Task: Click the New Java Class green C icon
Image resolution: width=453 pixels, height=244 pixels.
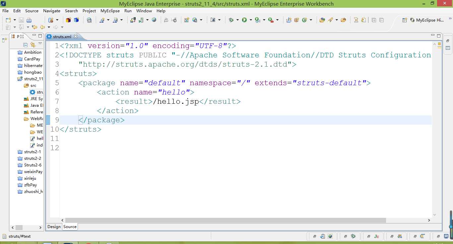Action: coord(305,20)
